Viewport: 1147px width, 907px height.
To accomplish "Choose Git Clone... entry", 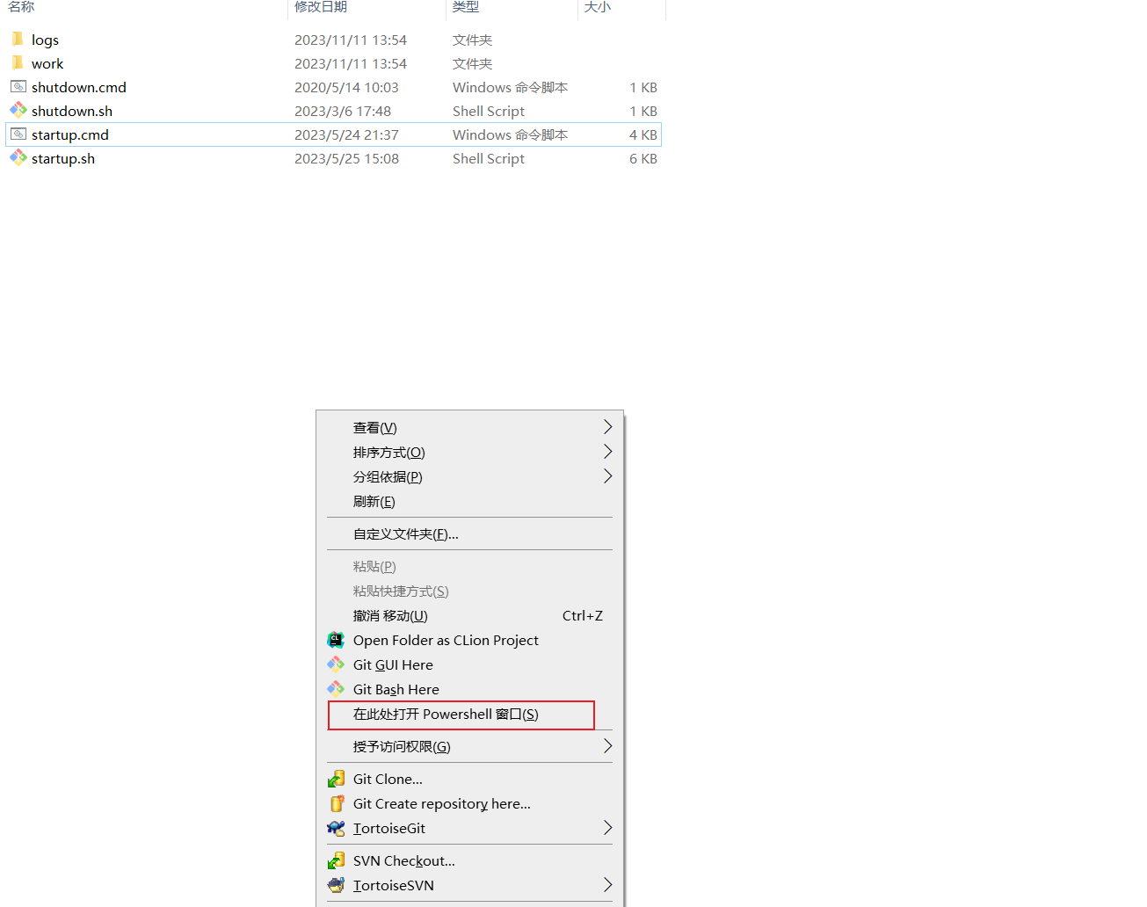I will coord(469,779).
